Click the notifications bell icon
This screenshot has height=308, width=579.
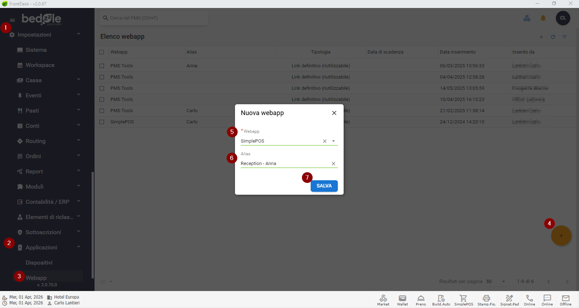(x=543, y=18)
